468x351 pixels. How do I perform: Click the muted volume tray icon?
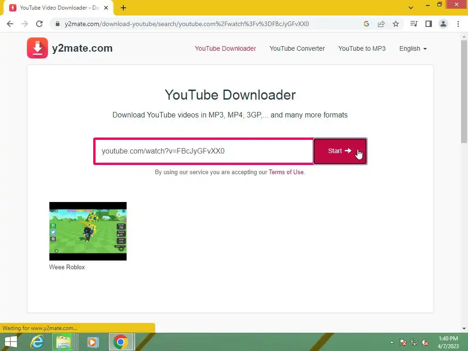[x=425, y=342]
